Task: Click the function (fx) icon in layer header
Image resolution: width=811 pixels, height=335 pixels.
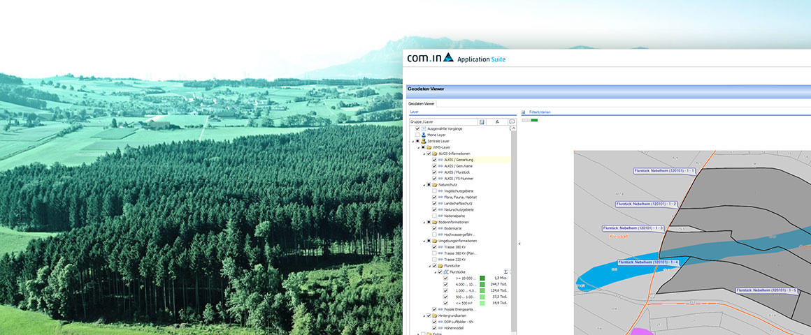Action: click(497, 121)
